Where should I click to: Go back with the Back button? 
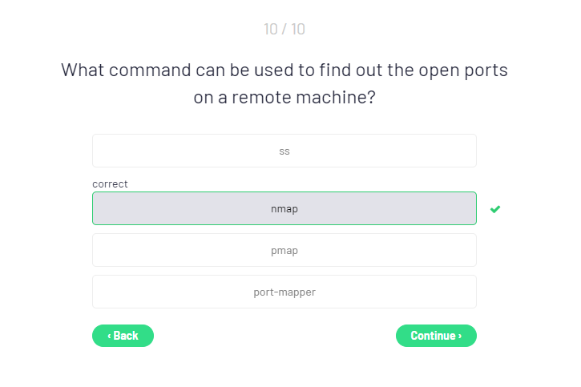click(x=123, y=336)
